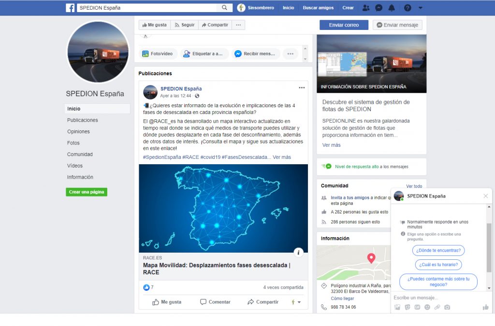
Task: Select Recibir mens... composer option
Action: coord(255,54)
